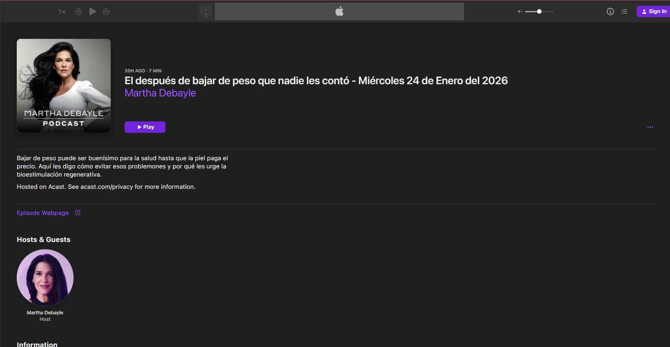670x347 pixels.
Task: Open the episode info icon
Action: click(610, 11)
